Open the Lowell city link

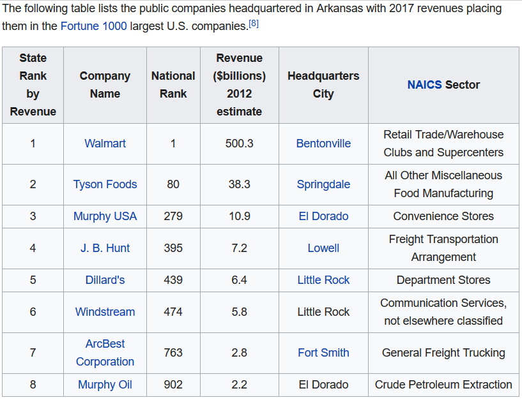point(323,248)
